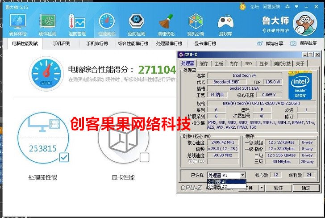
Task: Click the total score 271104
Action: (157, 70)
